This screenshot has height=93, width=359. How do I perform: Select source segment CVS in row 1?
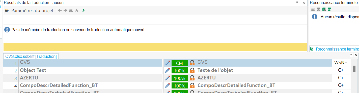[90, 63]
